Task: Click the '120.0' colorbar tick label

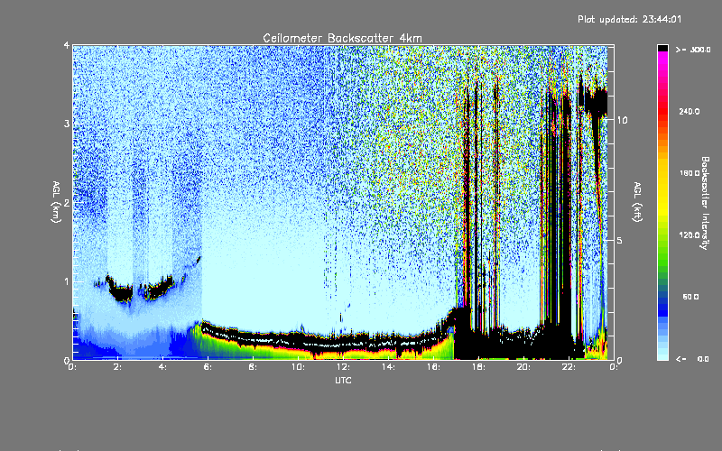Action: (x=690, y=235)
